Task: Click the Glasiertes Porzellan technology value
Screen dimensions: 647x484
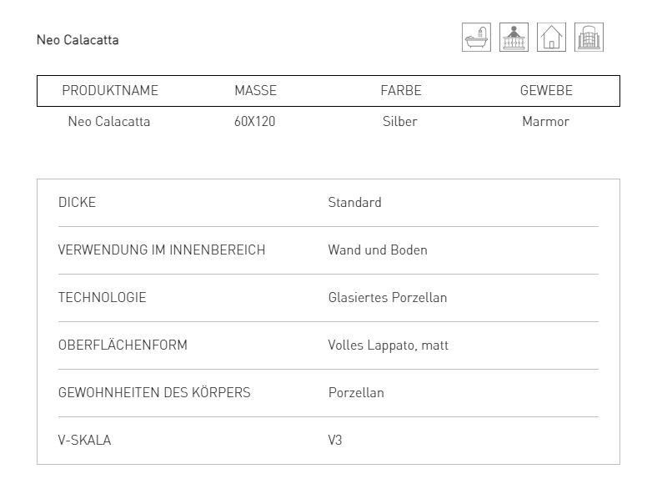Action: [x=388, y=297]
